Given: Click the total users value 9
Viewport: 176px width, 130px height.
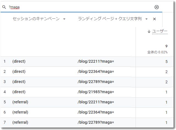Looking at the screenshot, I should pos(166,46).
